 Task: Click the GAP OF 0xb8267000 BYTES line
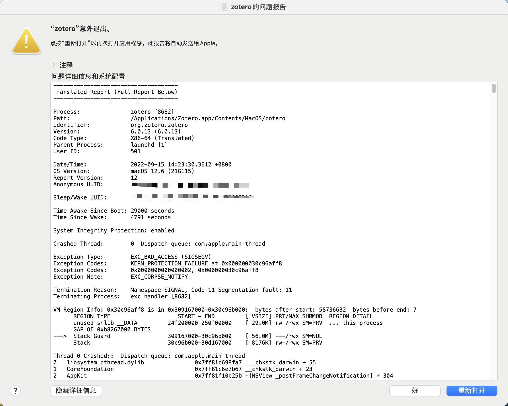click(112, 329)
